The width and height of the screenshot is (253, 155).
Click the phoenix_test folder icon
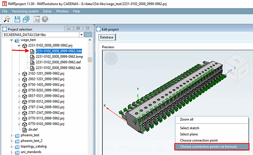[x=17, y=136]
